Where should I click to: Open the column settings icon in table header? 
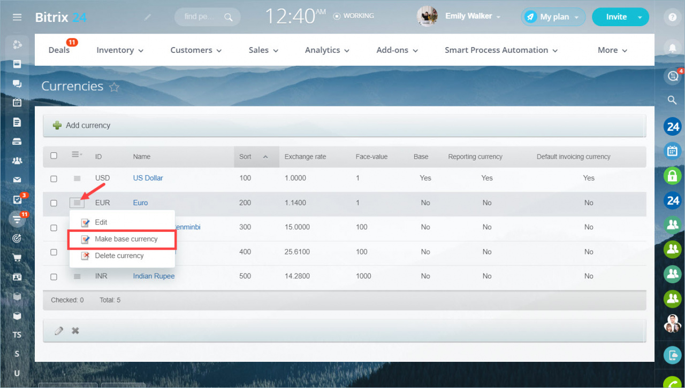point(77,154)
